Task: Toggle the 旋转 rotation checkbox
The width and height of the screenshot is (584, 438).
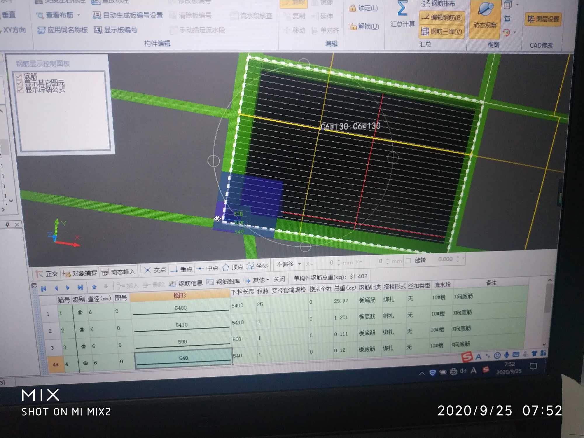Action: [409, 260]
